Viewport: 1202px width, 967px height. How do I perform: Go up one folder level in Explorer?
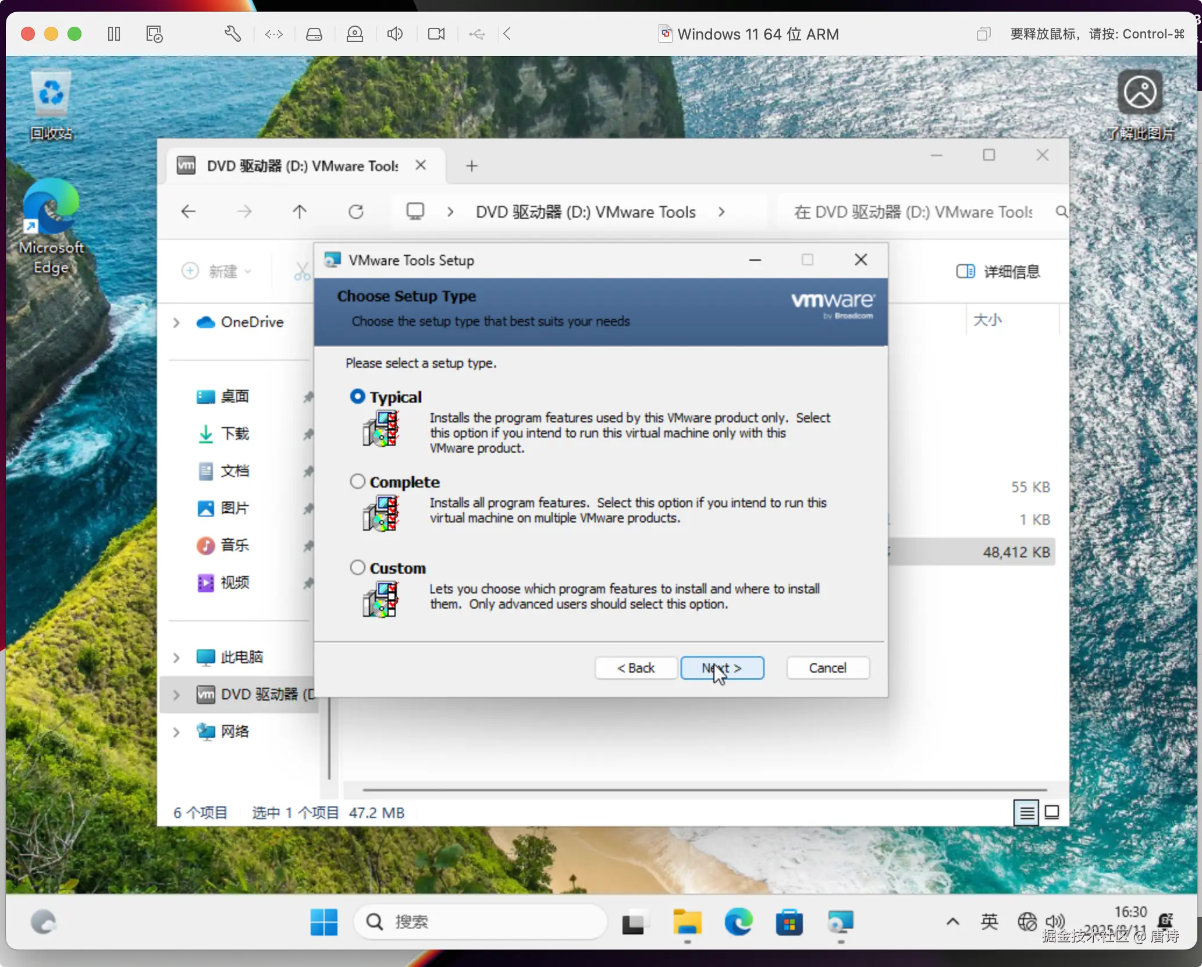[x=300, y=212]
